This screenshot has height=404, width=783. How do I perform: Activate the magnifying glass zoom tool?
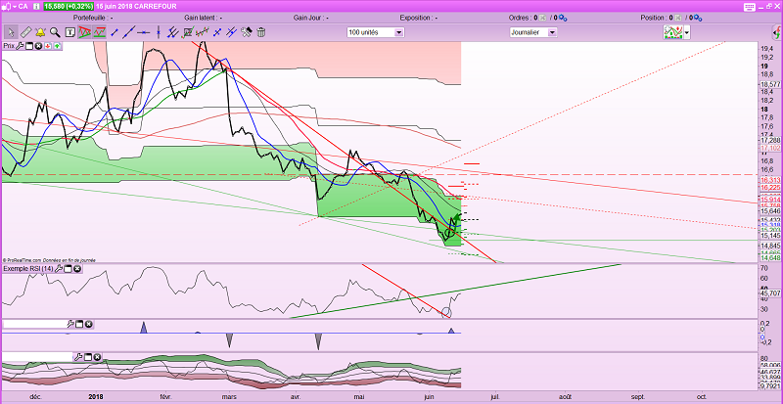click(x=55, y=32)
